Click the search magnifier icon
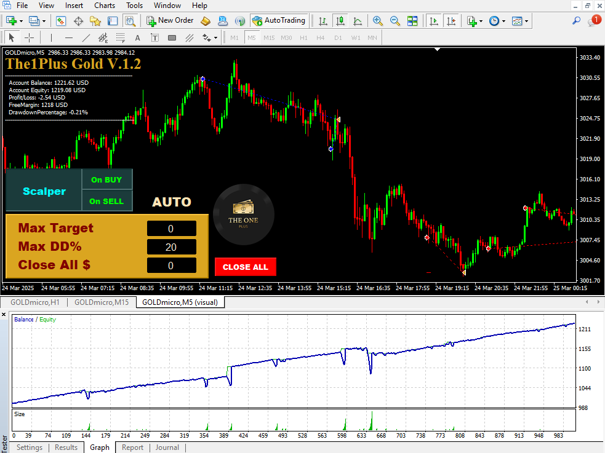 pyautogui.click(x=577, y=20)
